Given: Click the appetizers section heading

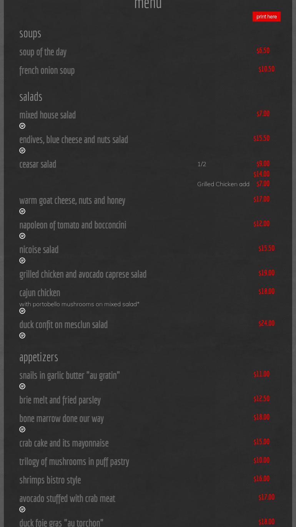Looking at the screenshot, I should 38,357.
